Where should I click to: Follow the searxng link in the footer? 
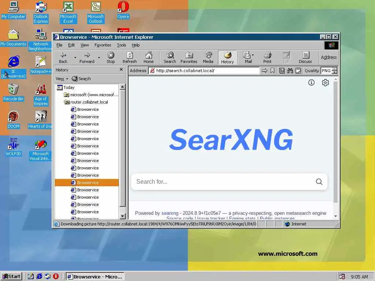[170, 213]
